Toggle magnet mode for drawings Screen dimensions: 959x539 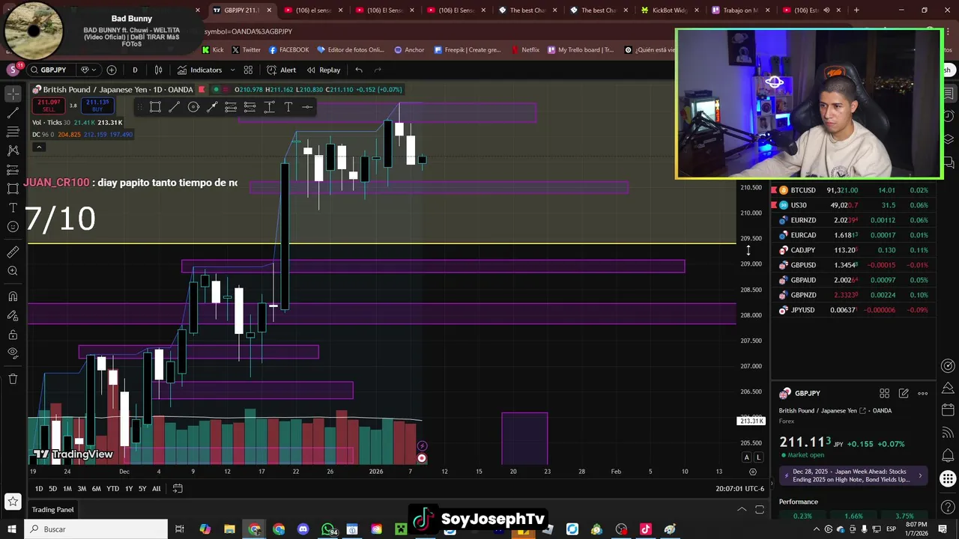(x=13, y=296)
